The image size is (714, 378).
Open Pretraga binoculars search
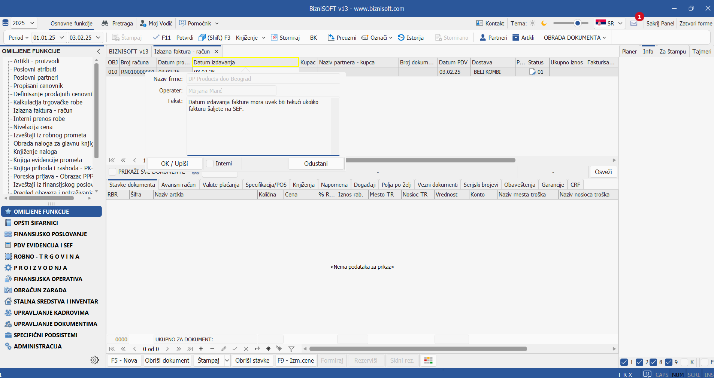[105, 23]
